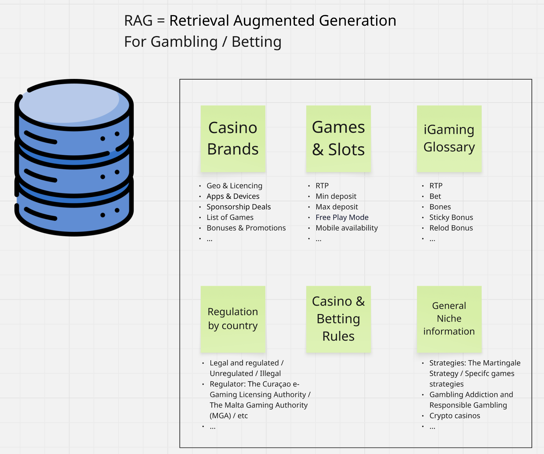The image size is (544, 454).
Task: Click the 'Bones' glossary bullet
Action: pyautogui.click(x=440, y=207)
